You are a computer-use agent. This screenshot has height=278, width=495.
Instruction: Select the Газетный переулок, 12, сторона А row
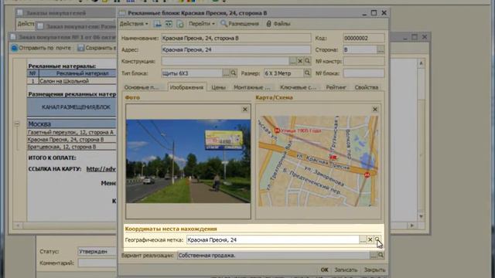pos(72,132)
